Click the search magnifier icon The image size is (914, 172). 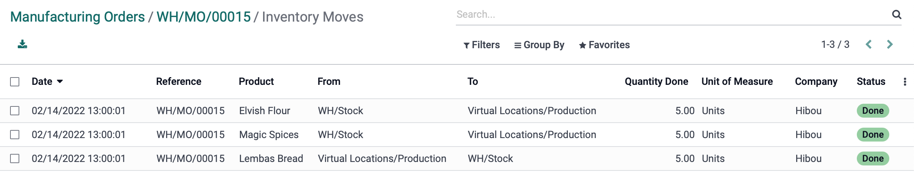(x=897, y=15)
